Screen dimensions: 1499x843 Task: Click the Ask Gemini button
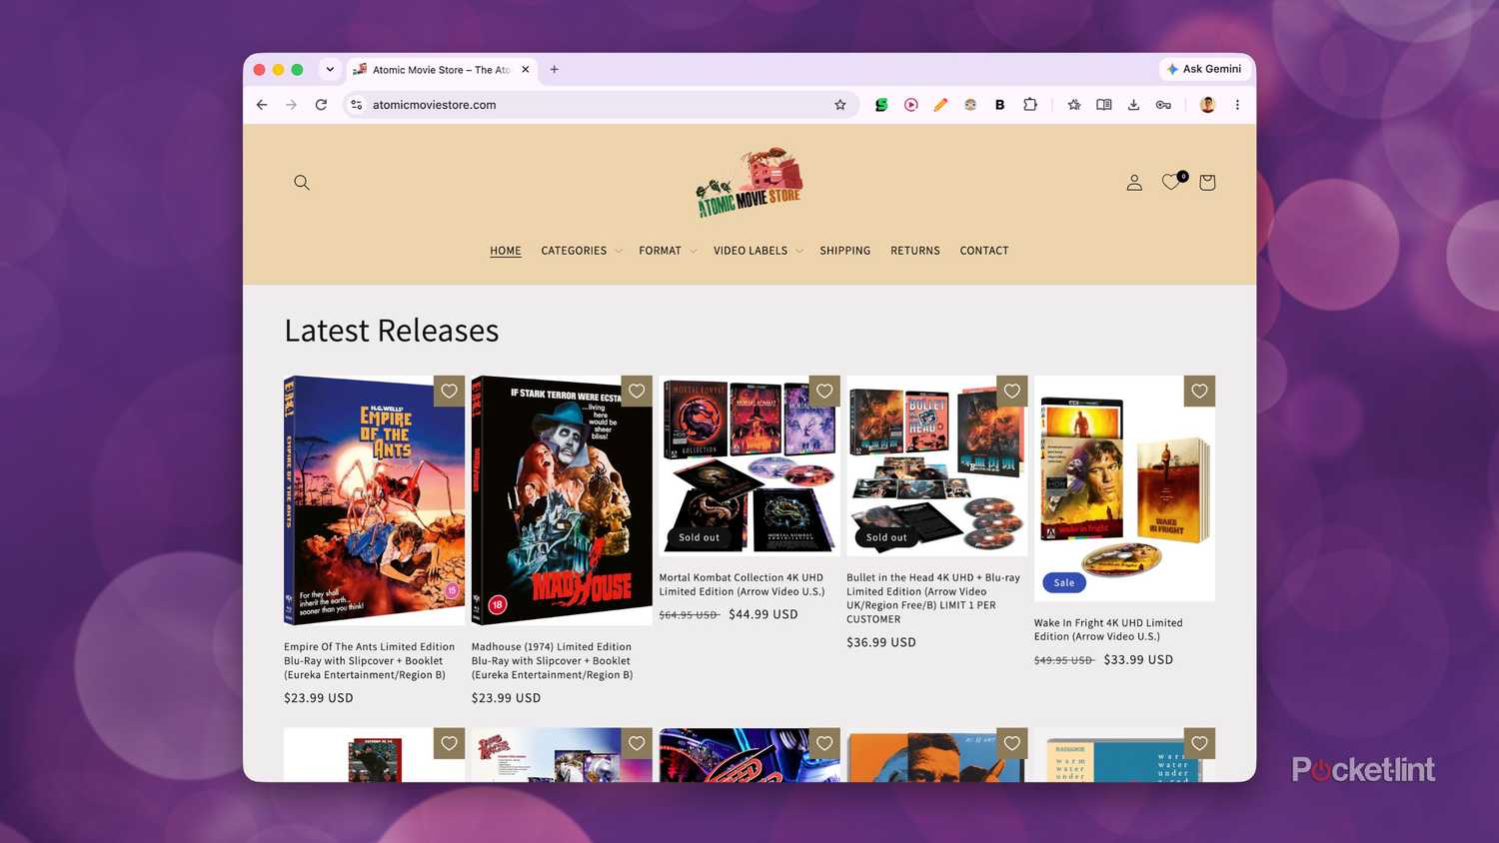1204,69
